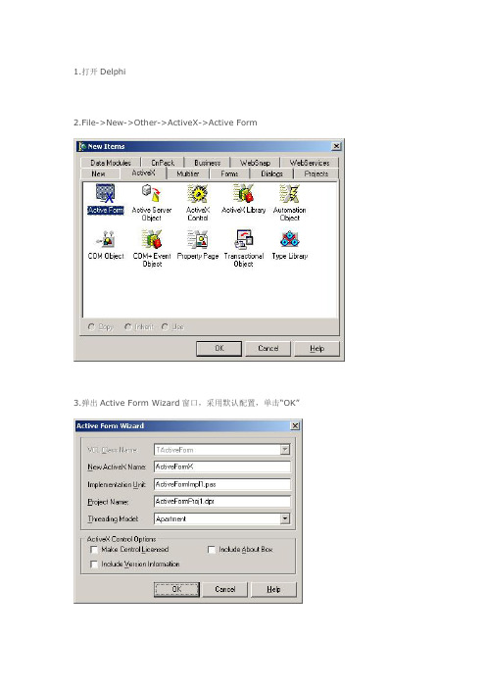Image resolution: width=486 pixels, height=688 pixels.
Task: Choose the COM Object icon
Action: (x=106, y=239)
